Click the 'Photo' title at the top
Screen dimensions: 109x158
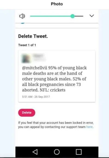pyautogui.click(x=57, y=4)
